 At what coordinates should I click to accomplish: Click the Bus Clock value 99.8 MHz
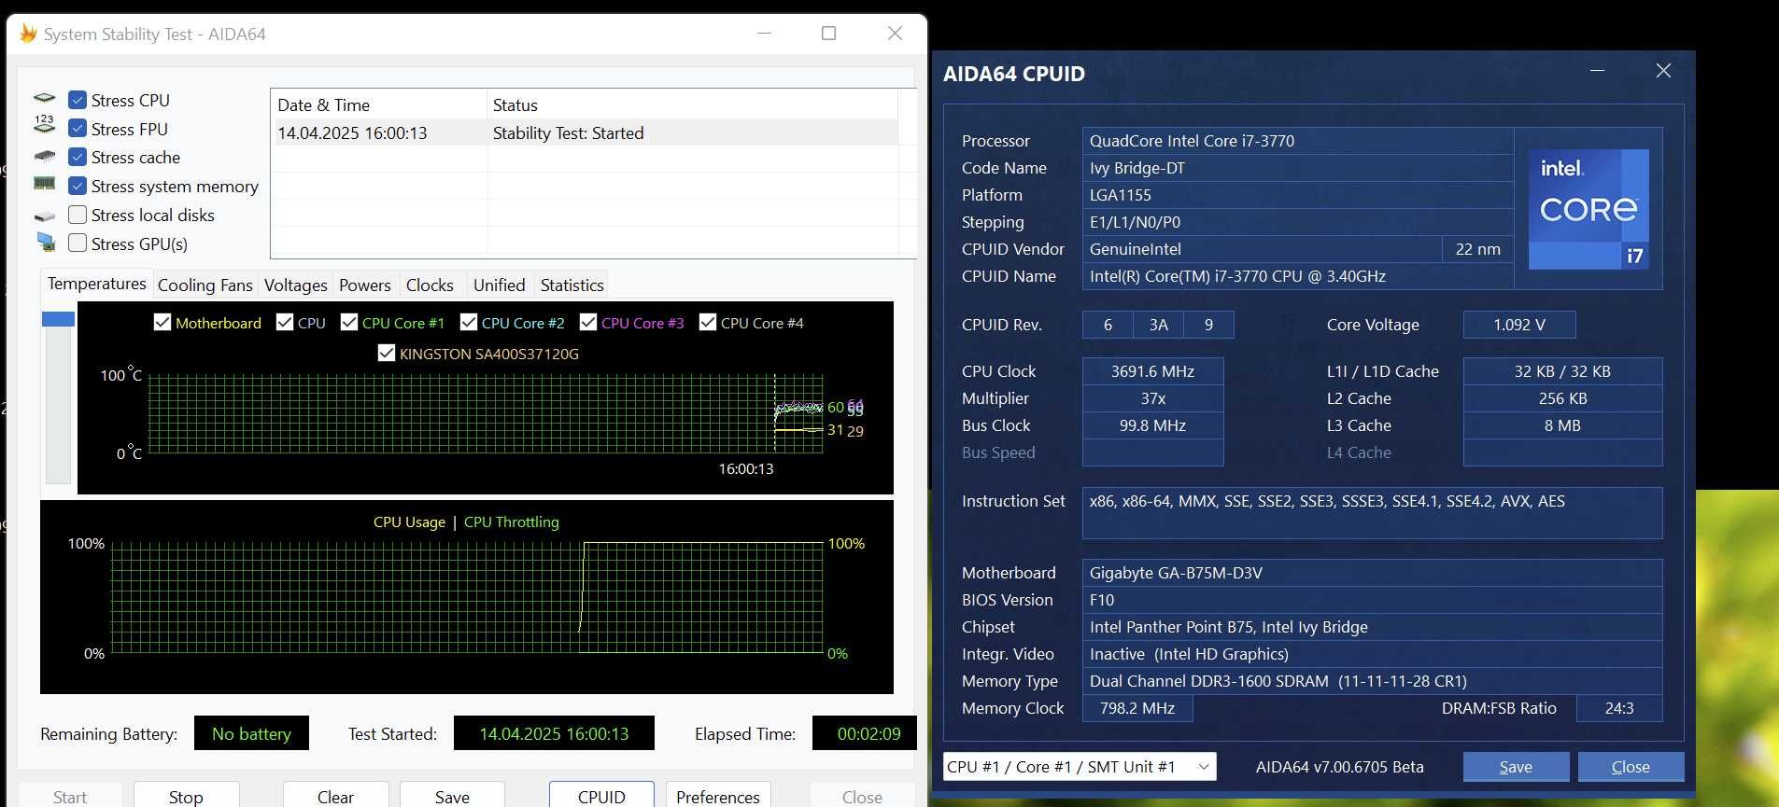[1152, 425]
